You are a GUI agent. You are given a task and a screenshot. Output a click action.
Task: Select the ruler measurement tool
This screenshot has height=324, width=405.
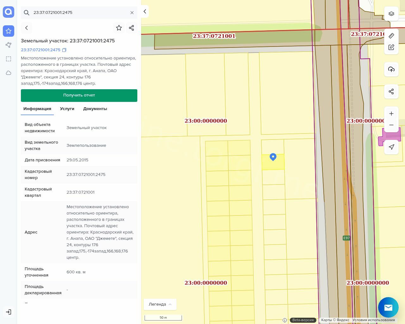coord(391,36)
